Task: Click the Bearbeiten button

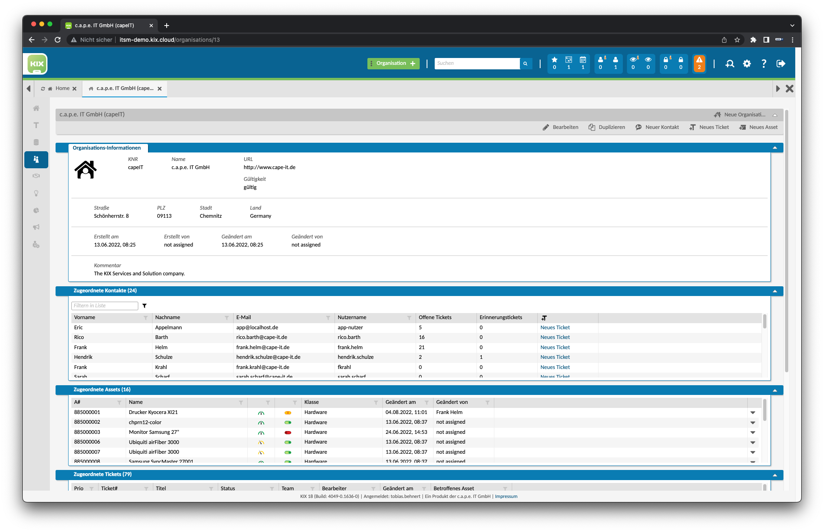Action: (x=561, y=127)
